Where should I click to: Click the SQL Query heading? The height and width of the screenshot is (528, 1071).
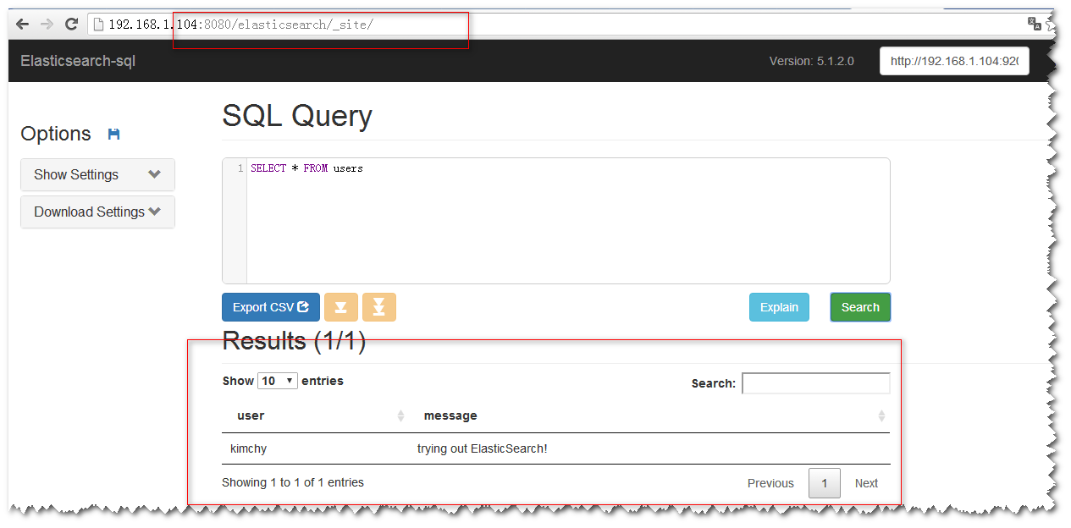tap(297, 116)
